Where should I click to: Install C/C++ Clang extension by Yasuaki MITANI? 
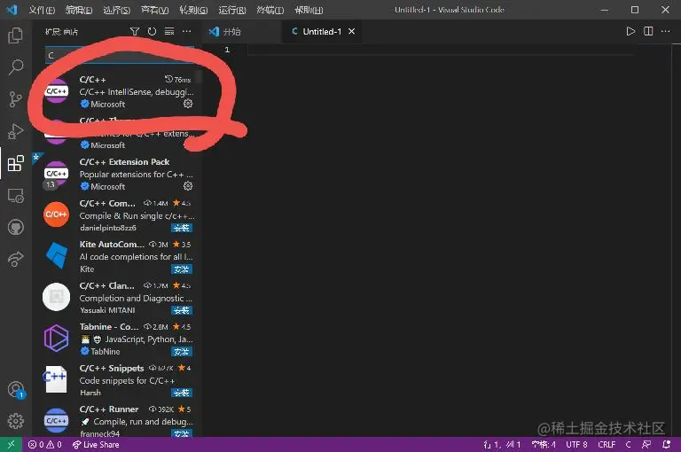tap(182, 310)
